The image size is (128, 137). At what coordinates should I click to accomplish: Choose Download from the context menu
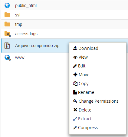[x=86, y=48]
